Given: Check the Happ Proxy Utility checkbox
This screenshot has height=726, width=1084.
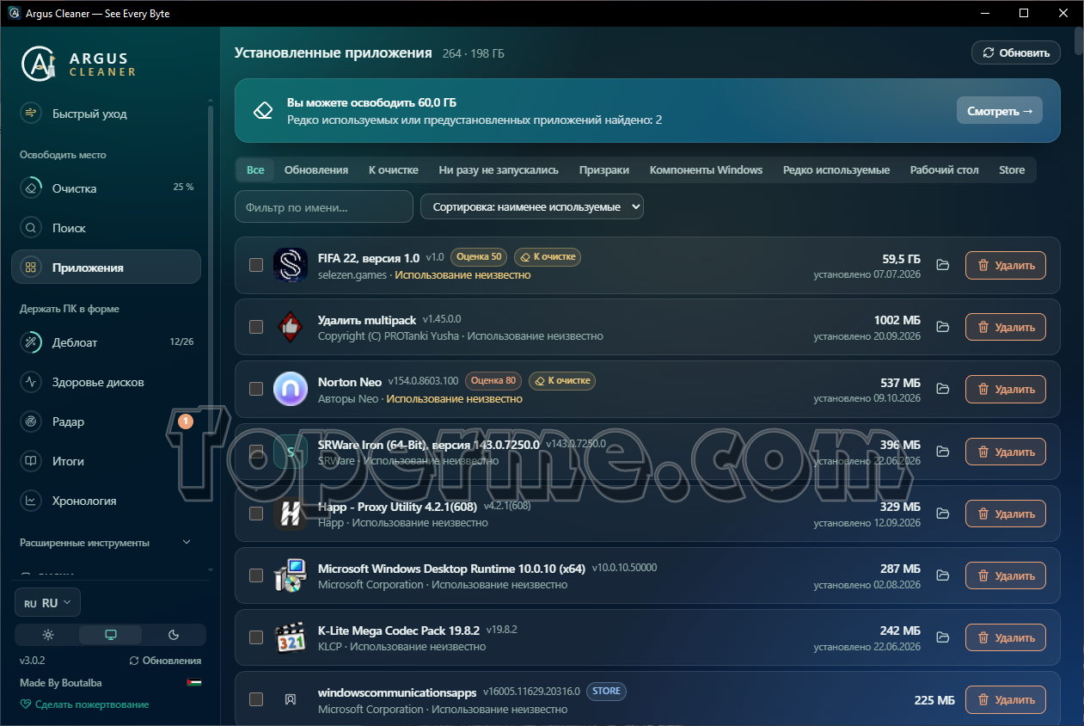Looking at the screenshot, I should tap(256, 514).
